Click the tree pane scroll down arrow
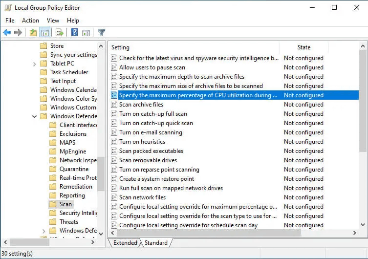This screenshot has width=368, height=259. click(x=101, y=234)
